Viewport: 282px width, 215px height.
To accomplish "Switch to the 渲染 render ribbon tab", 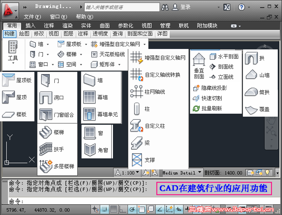I will (x=68, y=26).
